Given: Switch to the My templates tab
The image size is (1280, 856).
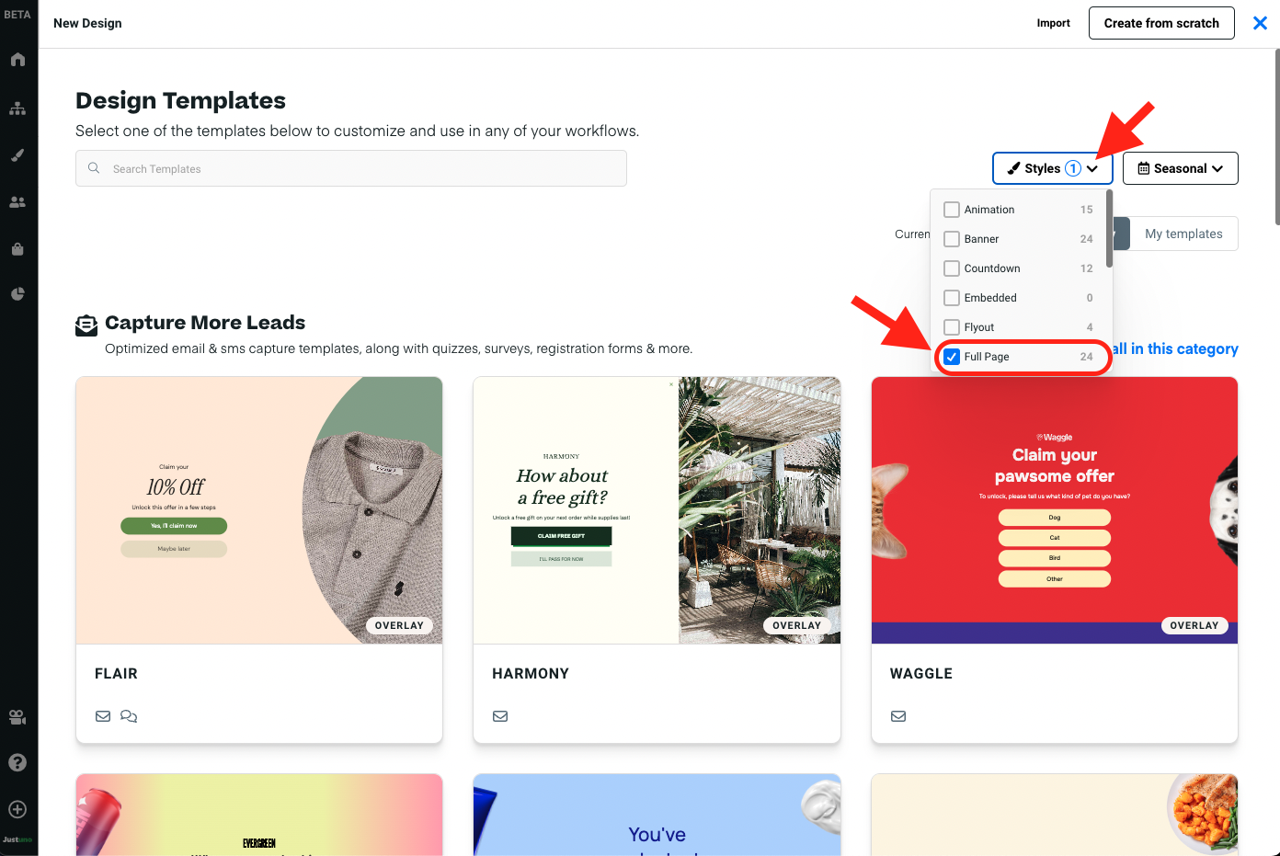Looking at the screenshot, I should pos(1183,234).
